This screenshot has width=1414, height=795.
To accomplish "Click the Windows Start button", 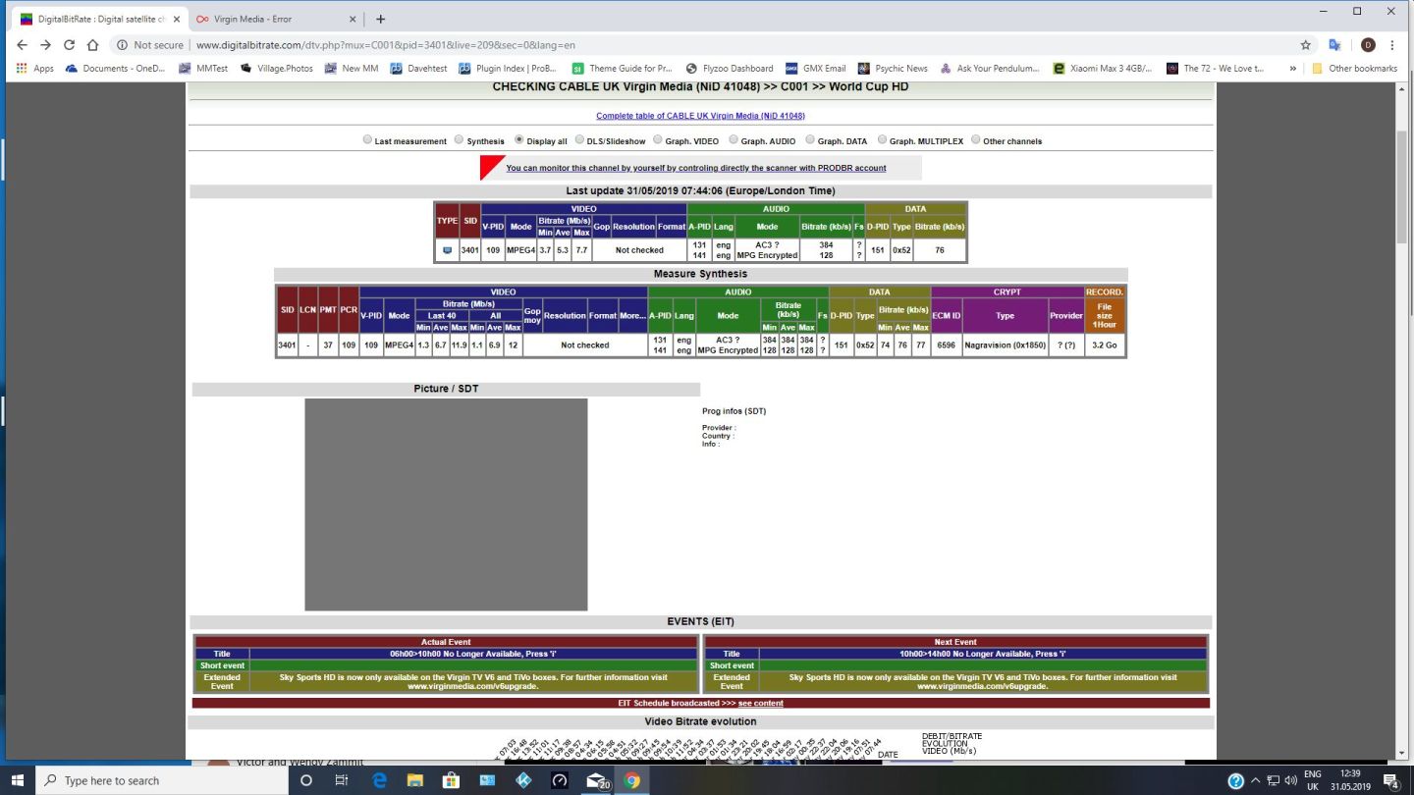I will pos(18,780).
